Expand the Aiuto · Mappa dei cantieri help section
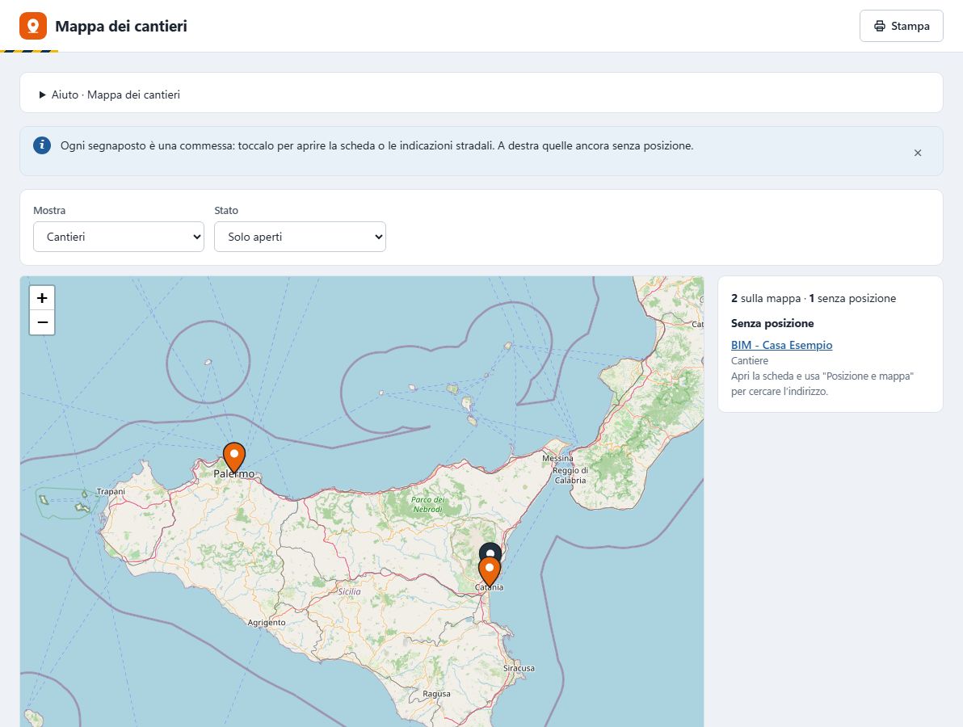 coord(110,95)
